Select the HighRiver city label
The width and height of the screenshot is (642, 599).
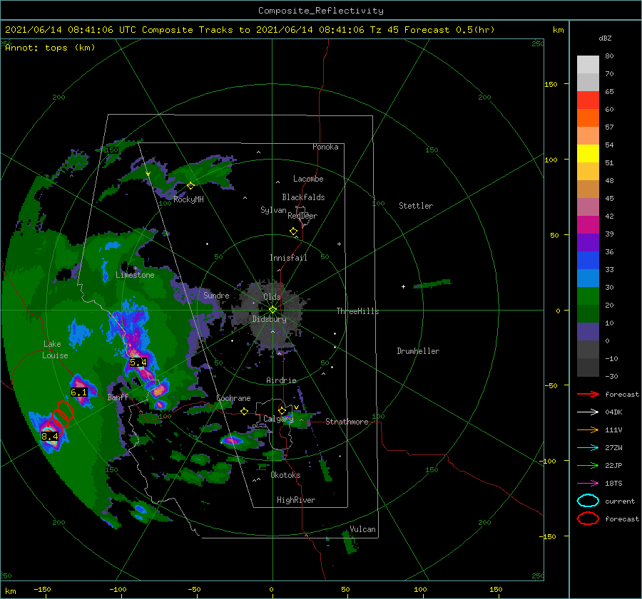pos(296,500)
